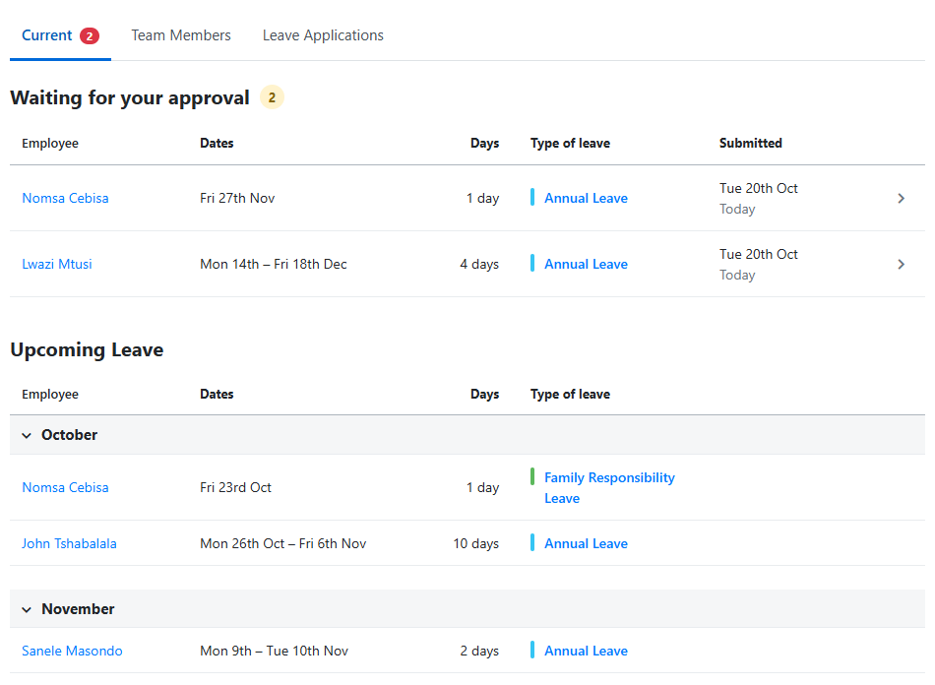This screenshot has height=685, width=935.
Task: Click Annual Leave link for Sanele Masondo
Action: pos(586,651)
